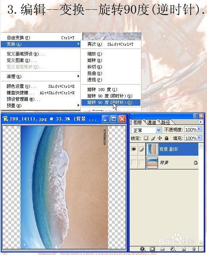Choose 缩放(S) menu item
The height and width of the screenshot is (255, 207).
pos(111,54)
